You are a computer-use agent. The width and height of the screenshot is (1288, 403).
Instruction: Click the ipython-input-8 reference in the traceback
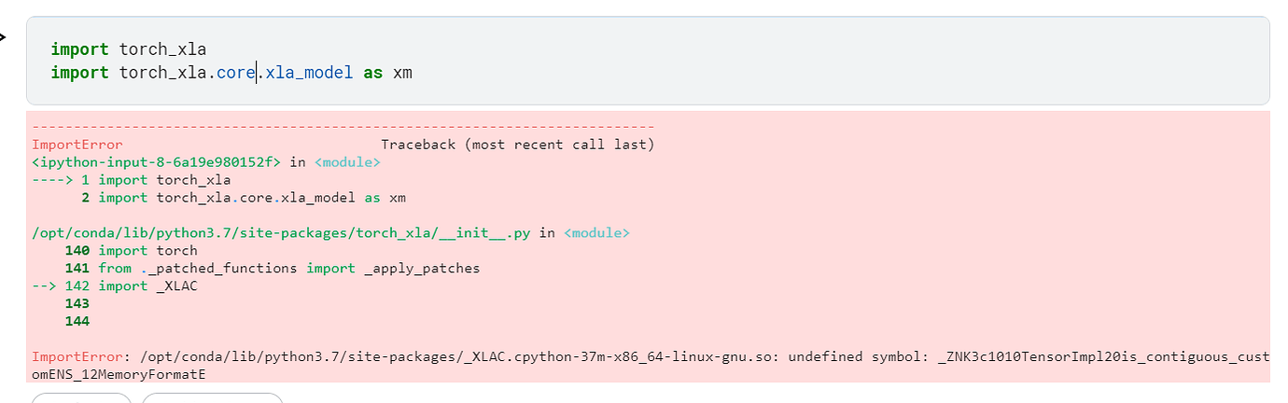click(x=156, y=162)
